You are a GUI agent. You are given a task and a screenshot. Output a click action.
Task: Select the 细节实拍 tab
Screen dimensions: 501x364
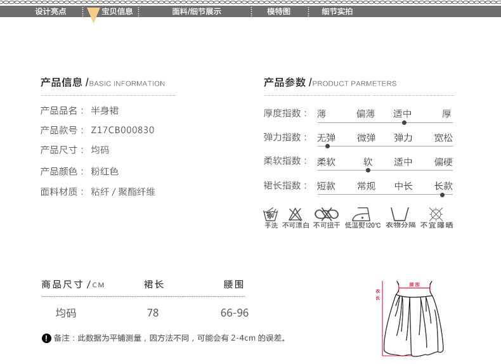pyautogui.click(x=337, y=11)
